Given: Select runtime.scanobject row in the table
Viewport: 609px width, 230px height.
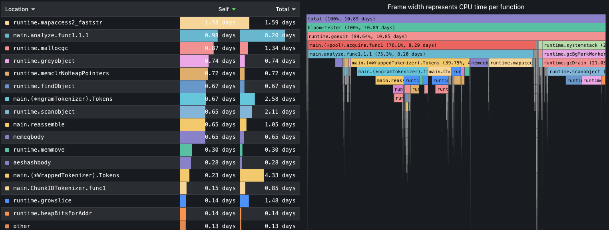Looking at the screenshot, I should coord(150,112).
